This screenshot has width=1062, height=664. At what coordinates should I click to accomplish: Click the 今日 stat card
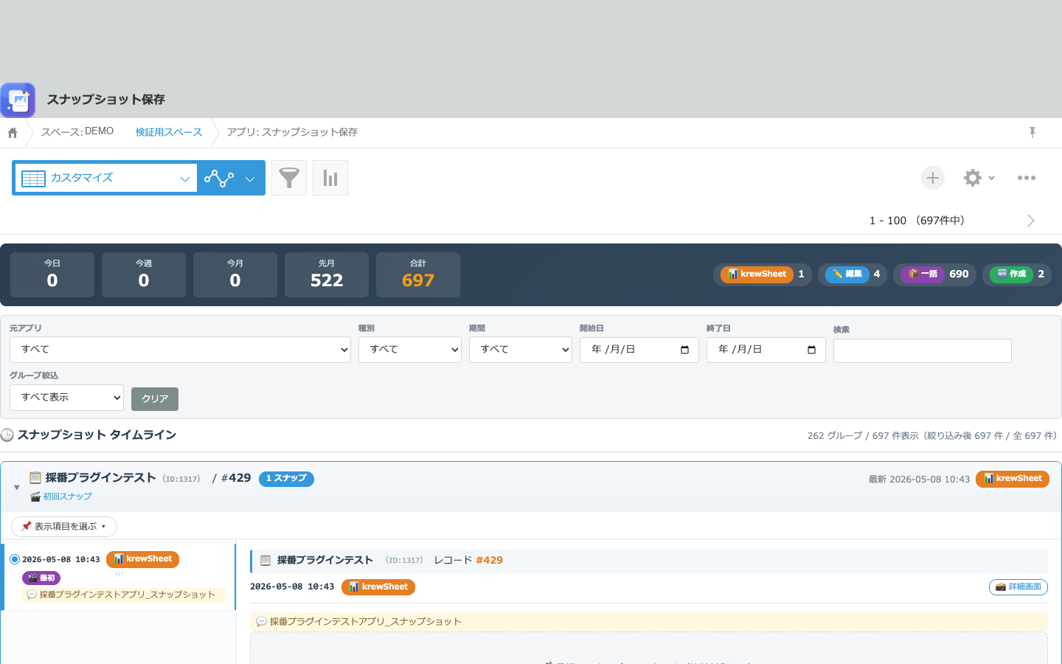click(52, 274)
